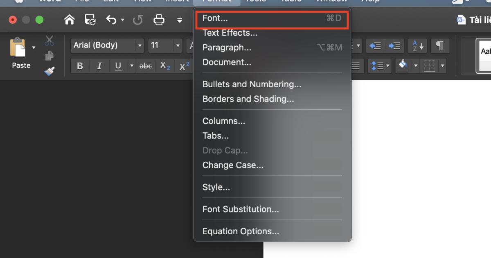Show paragraph marks with the pilcrow icon
Viewport: 491px width, 258px height.
[x=440, y=46]
